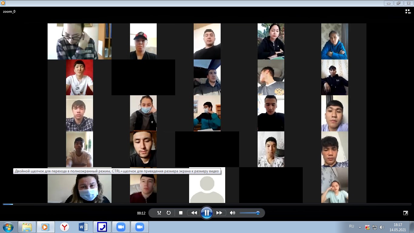Click the Show desktop strip
This screenshot has width=414, height=233.
coord(412,227)
